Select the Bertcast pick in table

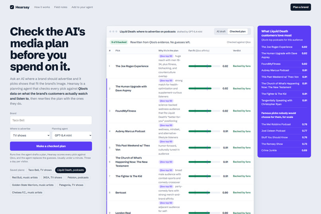tap(121, 192)
